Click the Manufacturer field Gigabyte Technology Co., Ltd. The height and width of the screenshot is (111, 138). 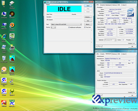tap(119, 59)
